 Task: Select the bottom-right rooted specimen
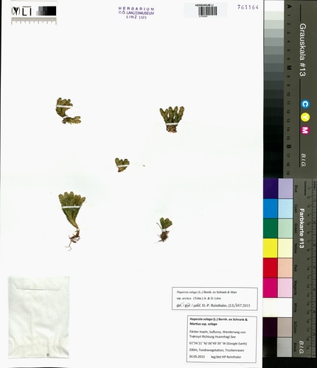coord(164,230)
